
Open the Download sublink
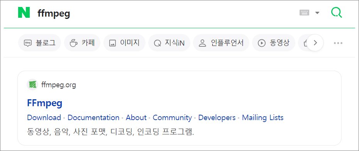point(44,117)
